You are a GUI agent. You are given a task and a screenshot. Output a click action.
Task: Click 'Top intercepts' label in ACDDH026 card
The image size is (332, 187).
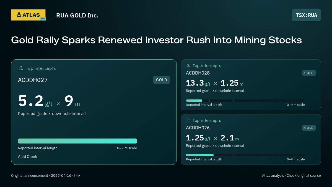[207, 121]
